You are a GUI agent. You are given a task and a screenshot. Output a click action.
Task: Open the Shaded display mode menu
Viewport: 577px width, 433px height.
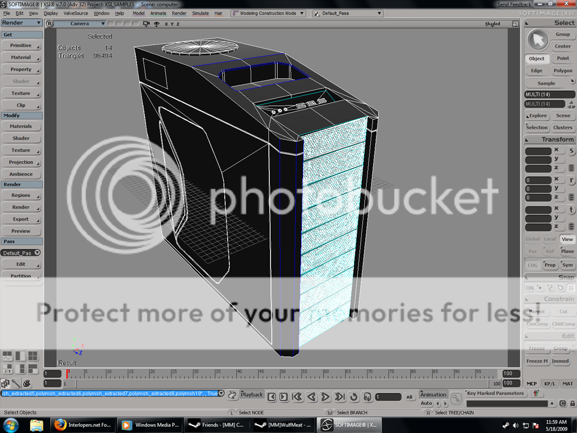(x=492, y=24)
